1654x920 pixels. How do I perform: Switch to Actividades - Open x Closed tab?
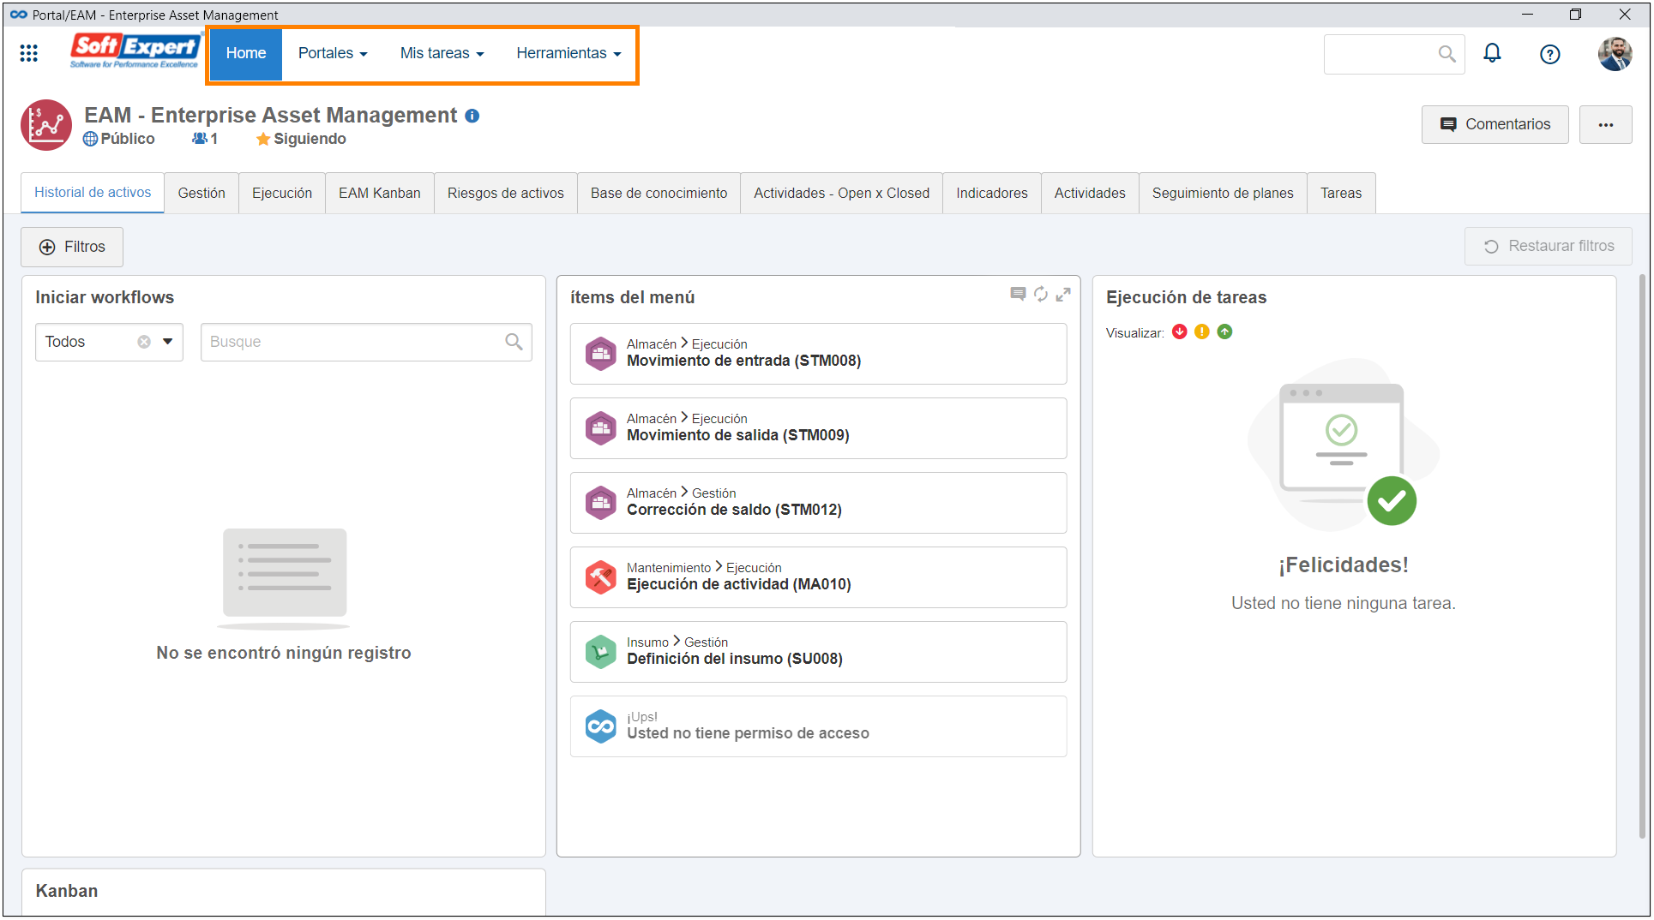841,194
